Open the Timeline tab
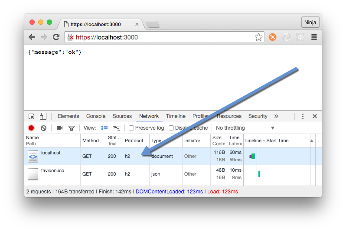 click(x=176, y=116)
